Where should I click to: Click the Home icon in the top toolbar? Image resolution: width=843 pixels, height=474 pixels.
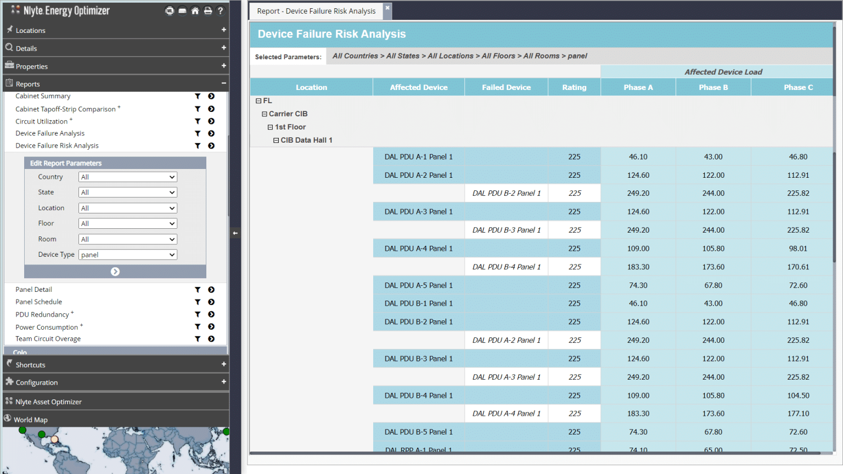tap(195, 10)
